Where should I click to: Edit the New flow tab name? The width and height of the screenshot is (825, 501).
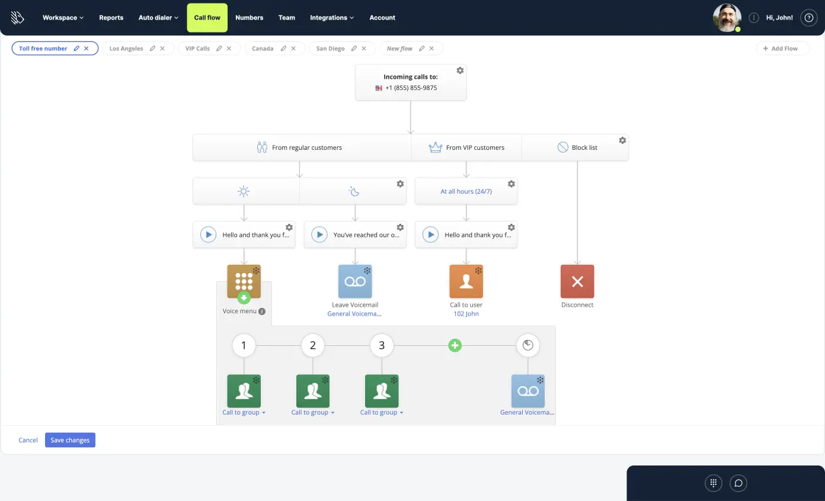[x=421, y=49]
